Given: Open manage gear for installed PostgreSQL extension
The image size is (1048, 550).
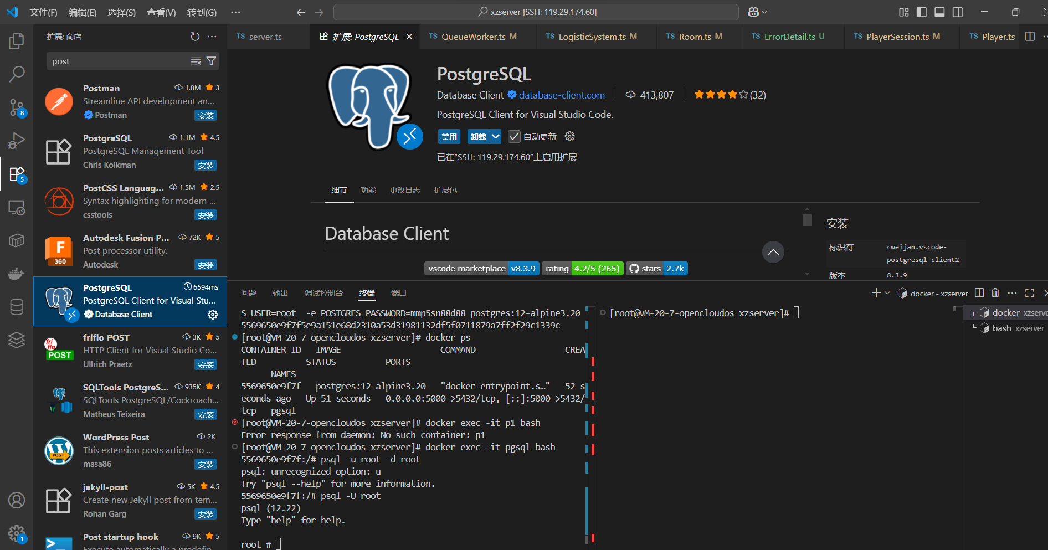Looking at the screenshot, I should pyautogui.click(x=213, y=315).
